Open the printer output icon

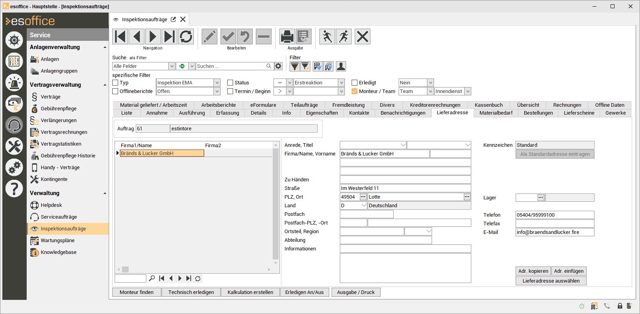(287, 37)
